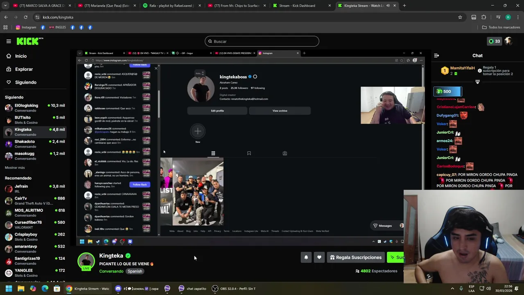524x295 pixels.
Task: Expand the gift leaderboard chevron in chat
Action: (477, 82)
